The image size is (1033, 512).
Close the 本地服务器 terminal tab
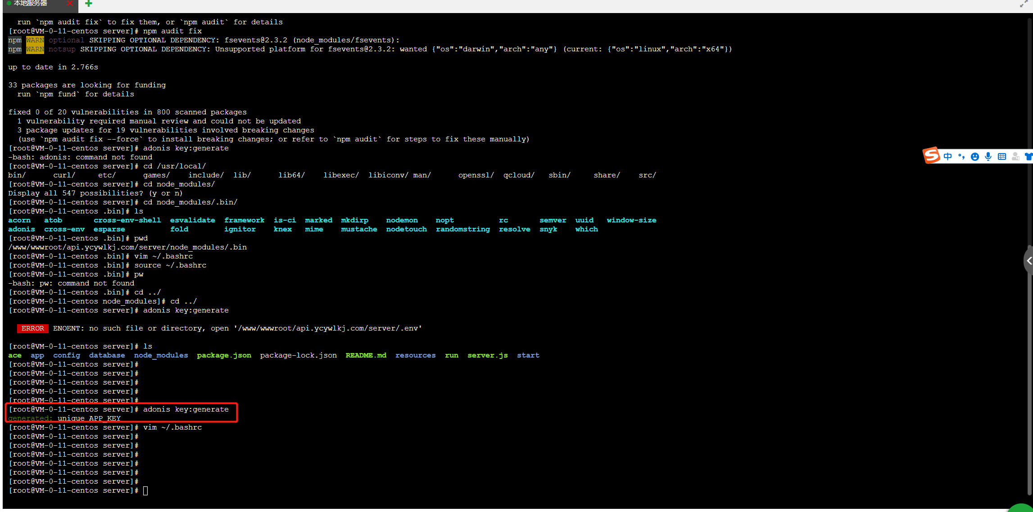(x=69, y=3)
